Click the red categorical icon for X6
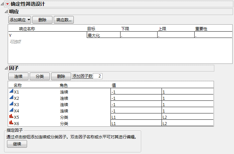 11,122
